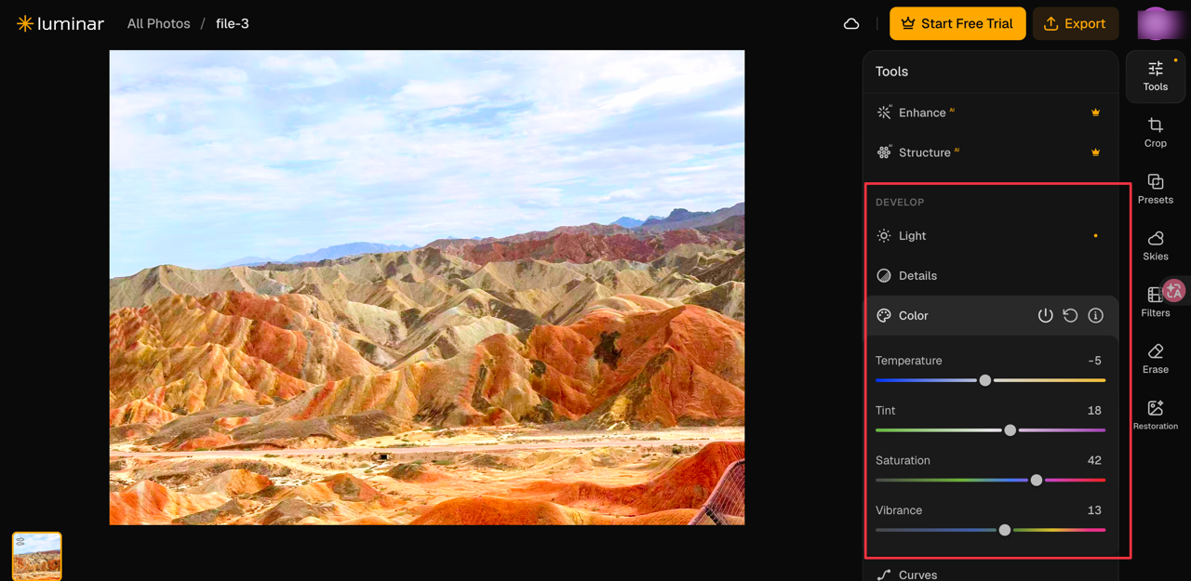
Task: Click the Tint slider handle
Action: pos(1010,430)
